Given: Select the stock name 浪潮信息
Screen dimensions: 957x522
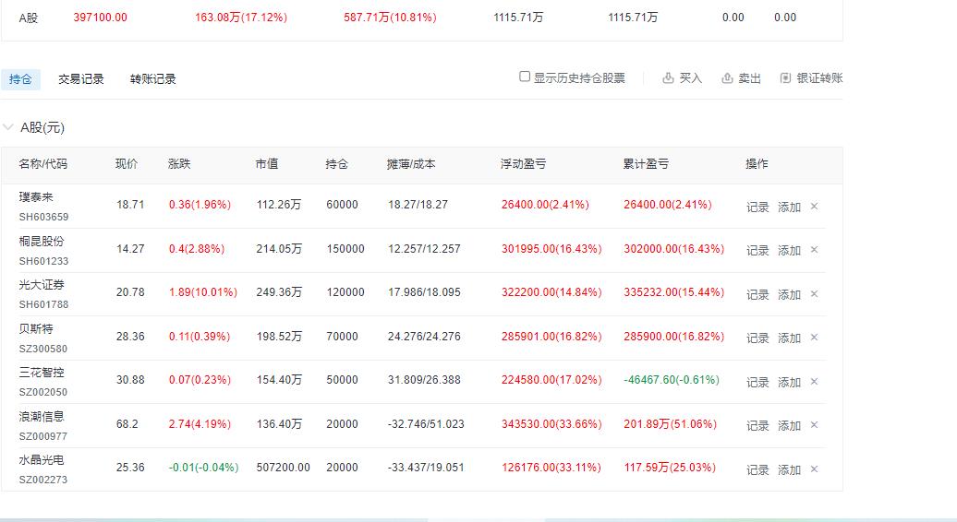Looking at the screenshot, I should pos(42,416).
